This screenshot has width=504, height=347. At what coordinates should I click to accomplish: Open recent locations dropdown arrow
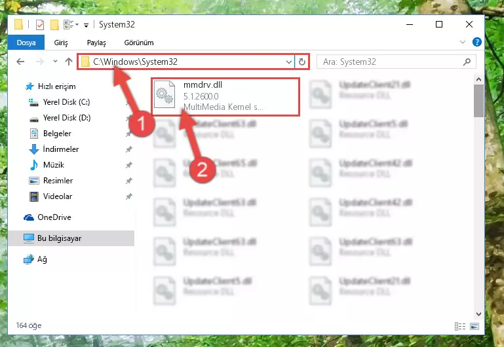pos(55,62)
